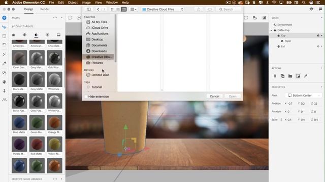Collapse the Coffee Cup group
The height and width of the screenshot is (182, 325).
pyautogui.click(x=271, y=30)
